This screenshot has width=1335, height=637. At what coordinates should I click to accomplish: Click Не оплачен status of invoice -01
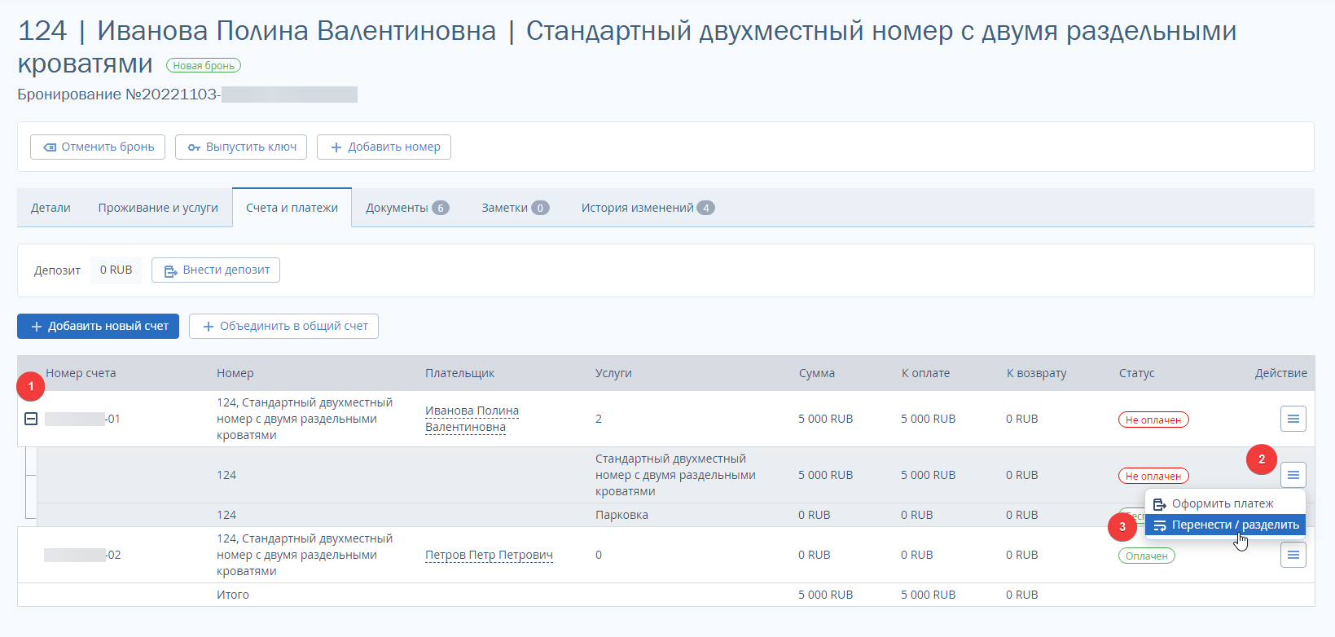1153,420
